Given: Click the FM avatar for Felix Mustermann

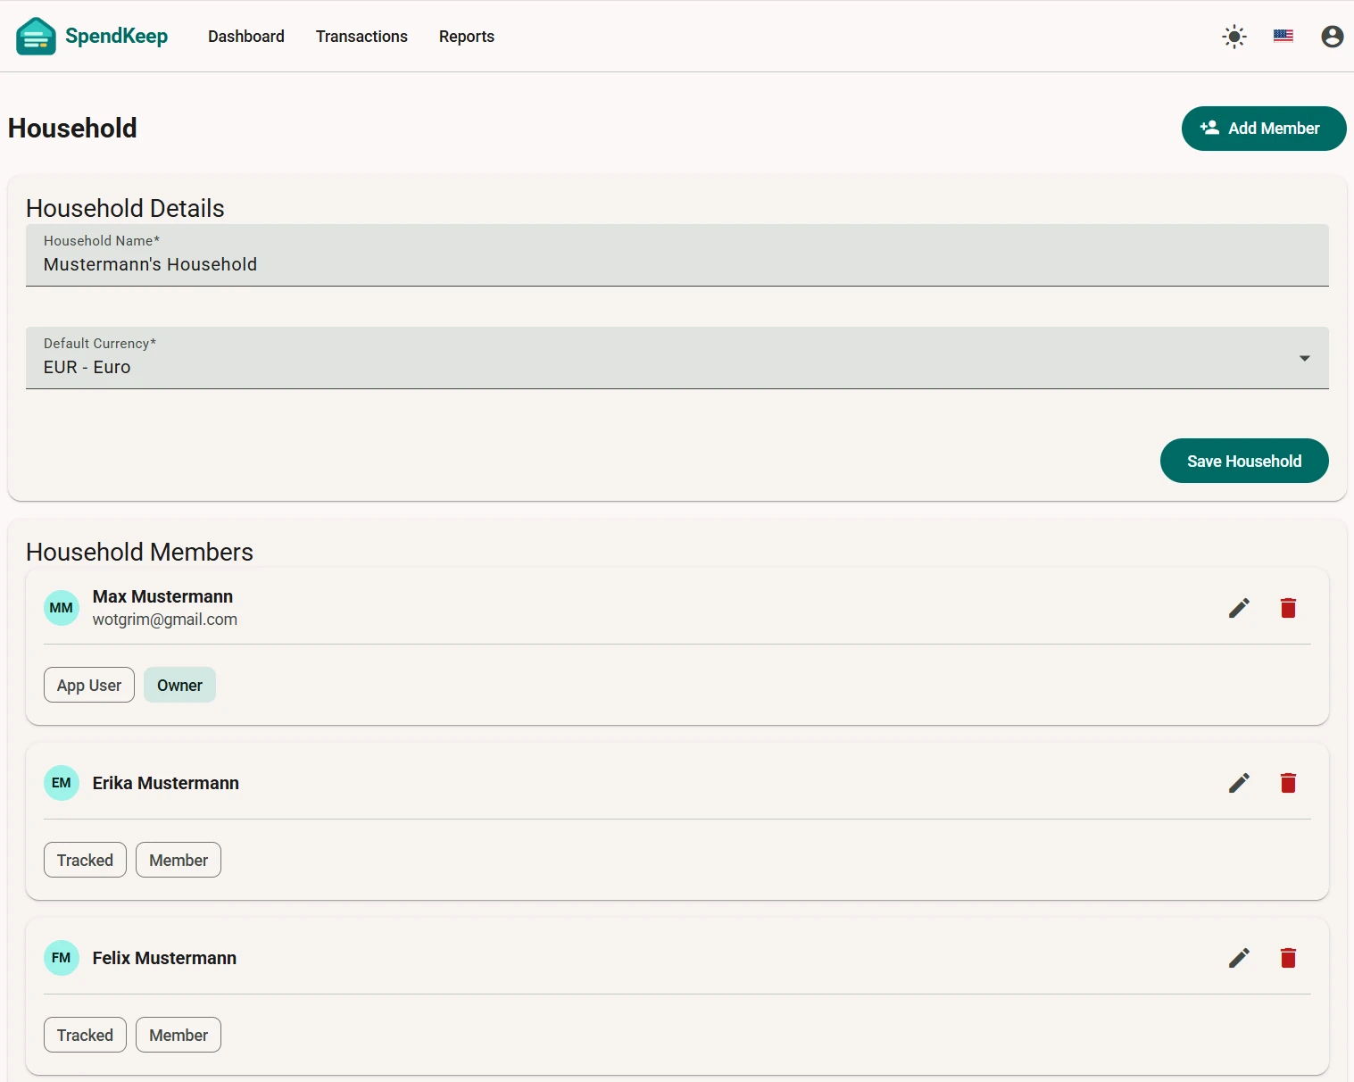Looking at the screenshot, I should 62,958.
